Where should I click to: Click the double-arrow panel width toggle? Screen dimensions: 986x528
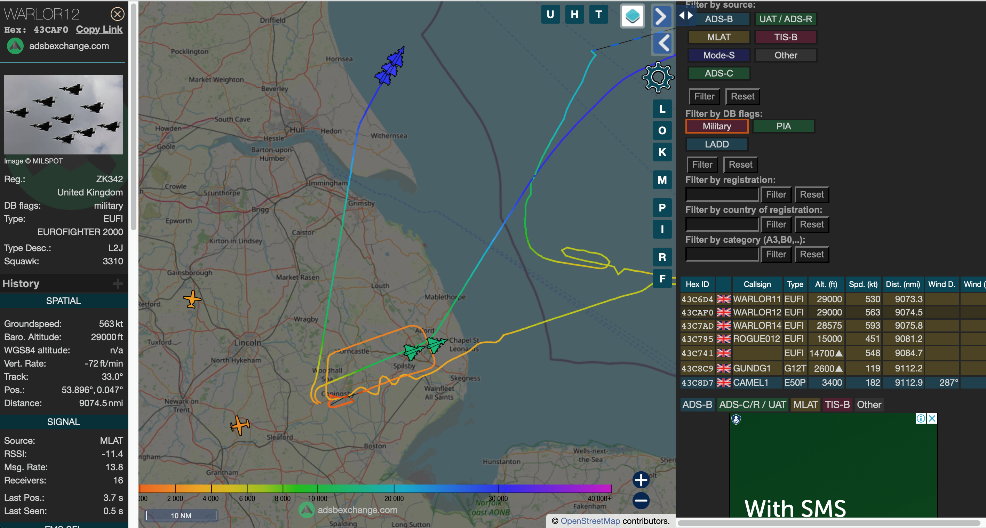click(685, 16)
